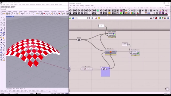Image resolution: width=171 pixels, height=96 pixels.
Task: Click the upper Surface parameter node on canvas
Action: point(79,40)
